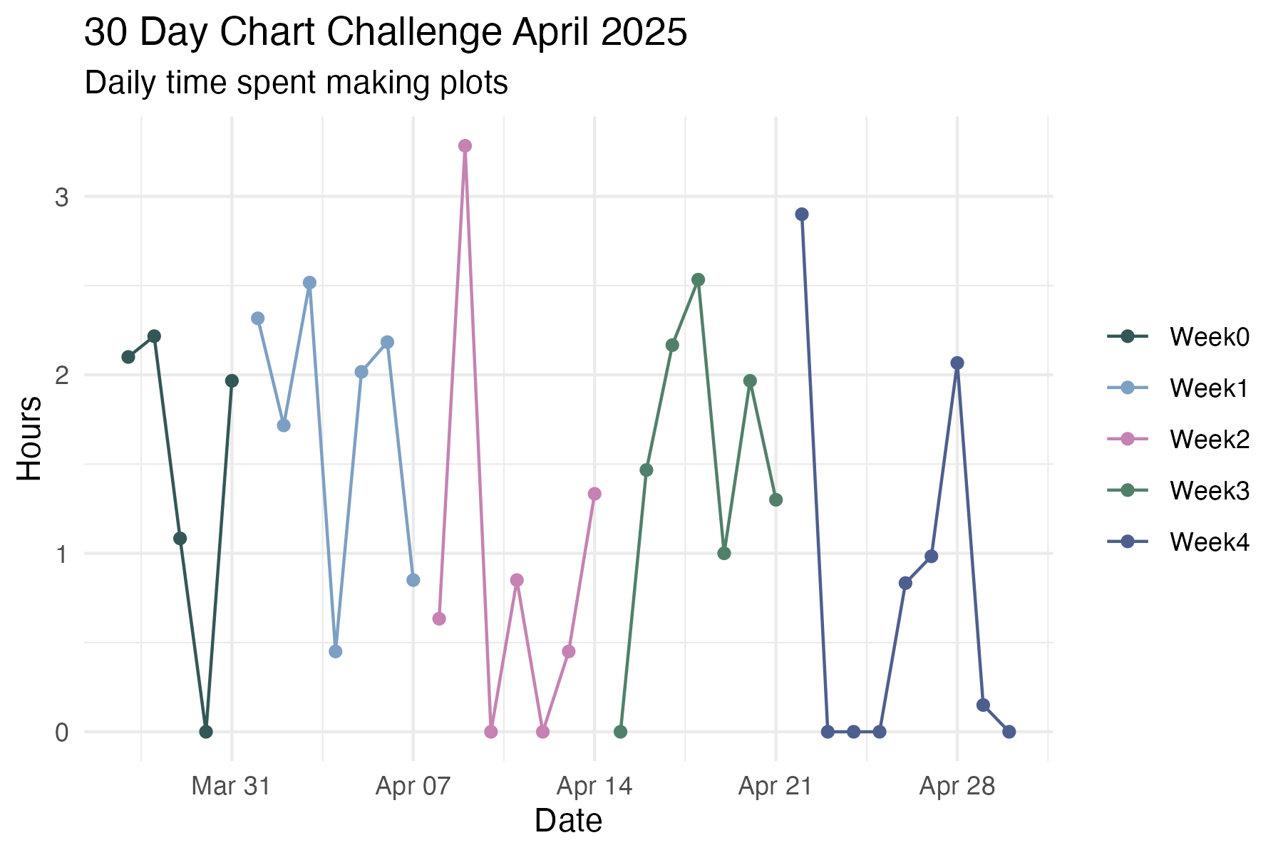Click the Week4 legend color marker
This screenshot has width=1283, height=855.
tap(1128, 542)
